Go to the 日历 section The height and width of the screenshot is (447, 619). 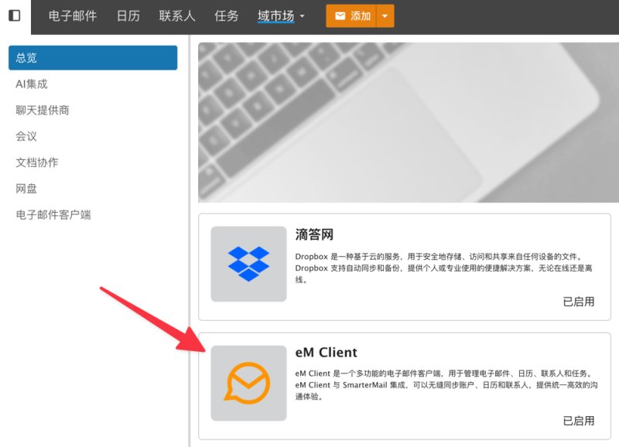point(128,15)
